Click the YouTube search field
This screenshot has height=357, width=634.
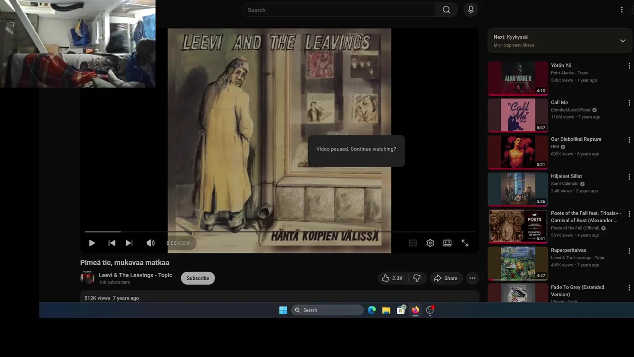pos(338,10)
